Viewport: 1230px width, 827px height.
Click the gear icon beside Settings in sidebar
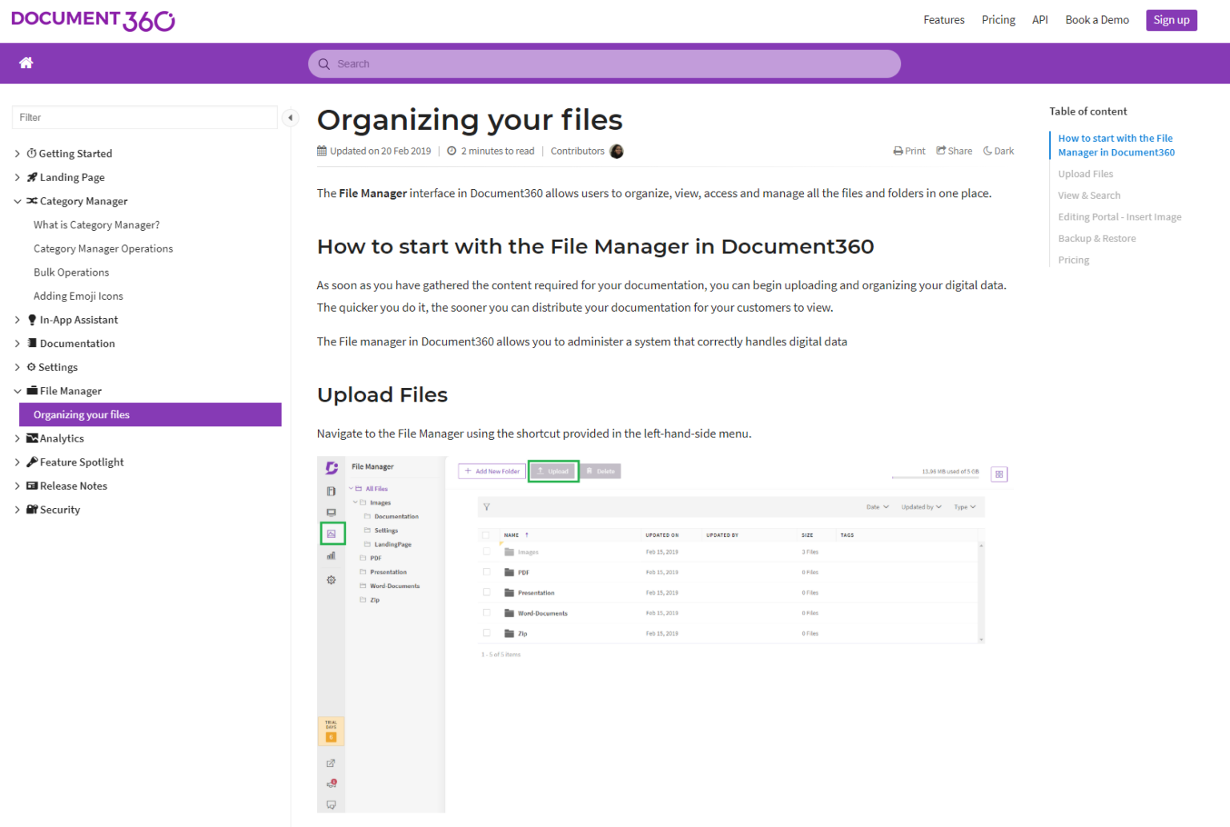click(32, 367)
